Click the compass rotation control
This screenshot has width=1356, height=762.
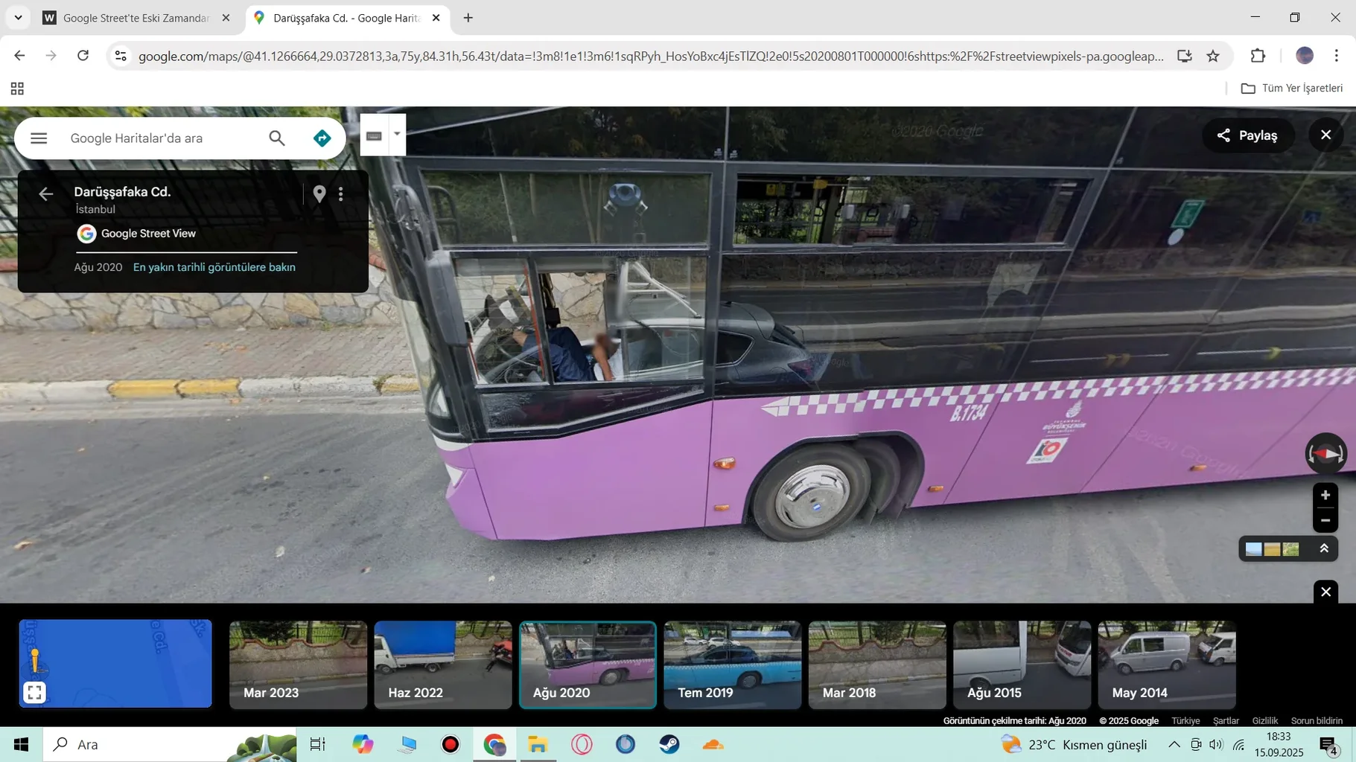point(1325,453)
